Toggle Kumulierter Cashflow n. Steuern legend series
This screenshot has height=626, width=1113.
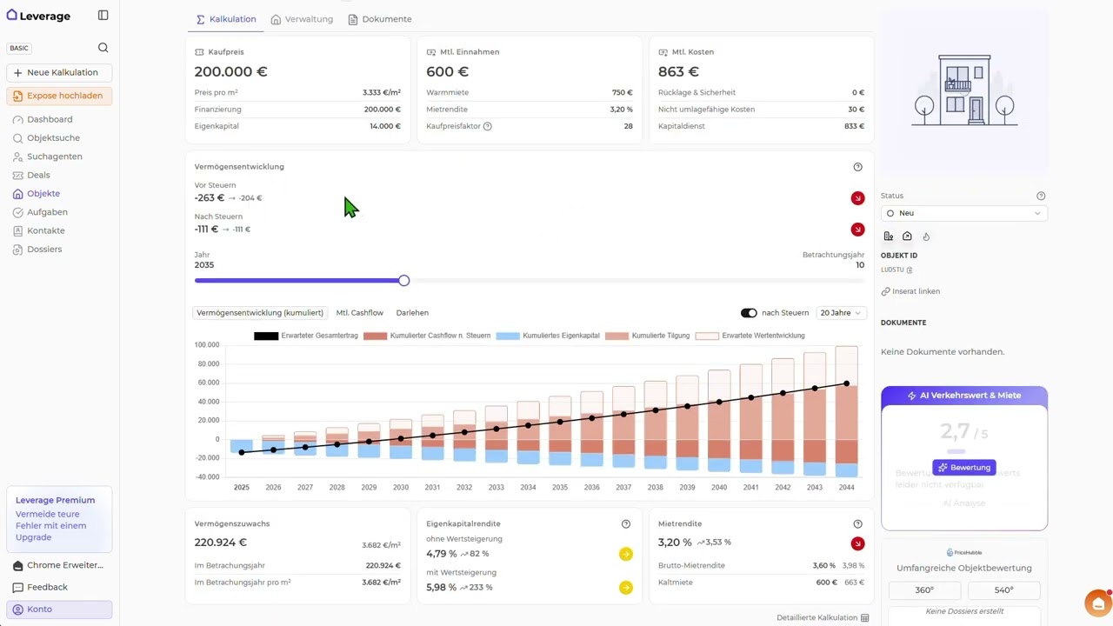tap(427, 336)
